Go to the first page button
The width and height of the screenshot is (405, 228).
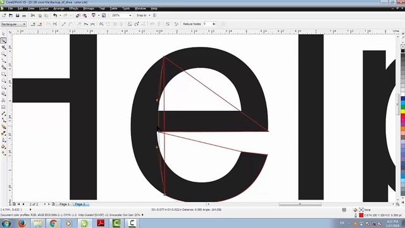18,204
